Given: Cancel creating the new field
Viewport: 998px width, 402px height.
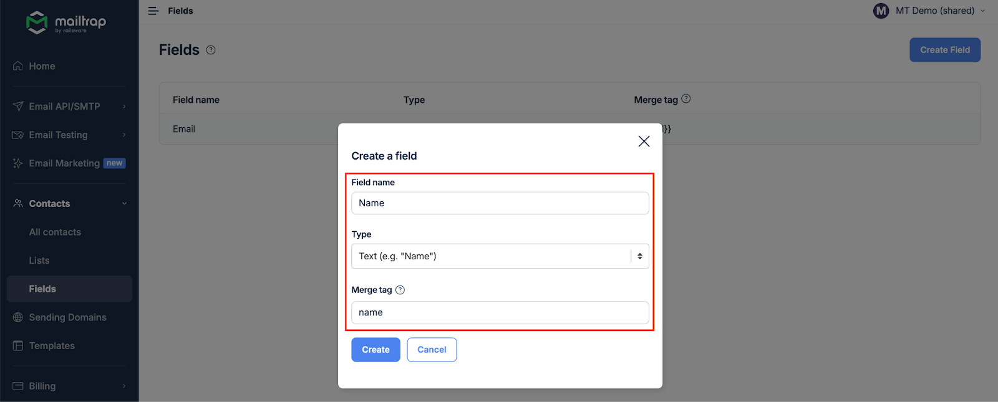Looking at the screenshot, I should click(x=431, y=350).
